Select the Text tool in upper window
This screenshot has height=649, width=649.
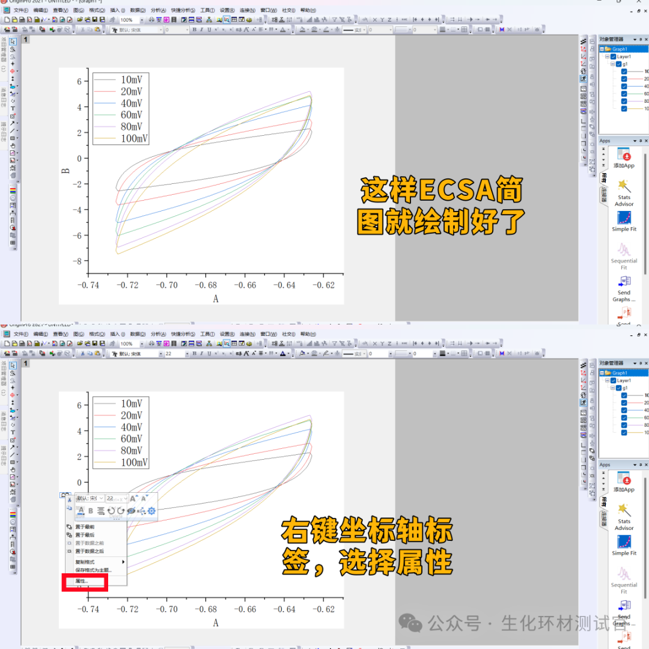(13, 108)
